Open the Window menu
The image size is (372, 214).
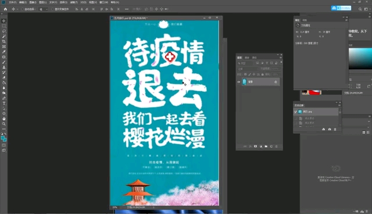[x=103, y=2]
